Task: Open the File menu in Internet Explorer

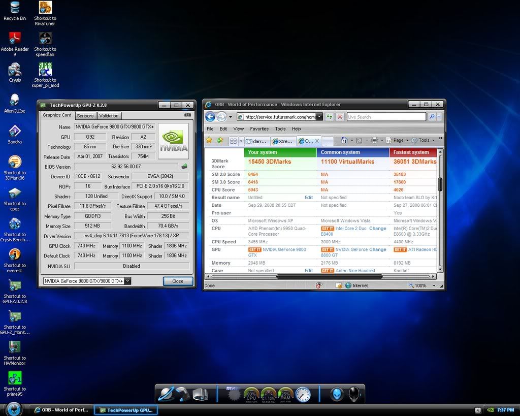Action: coord(210,129)
